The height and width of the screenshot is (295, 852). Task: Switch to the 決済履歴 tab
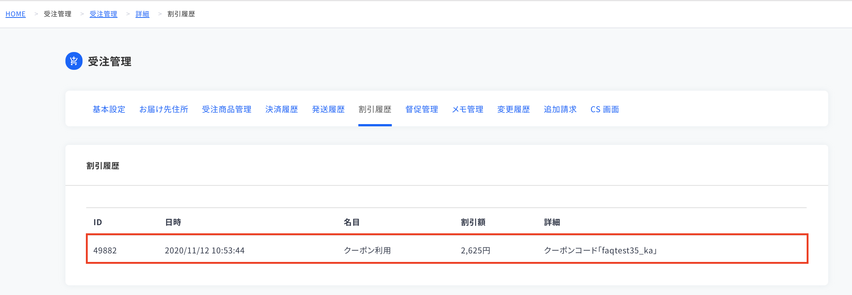pyautogui.click(x=282, y=109)
